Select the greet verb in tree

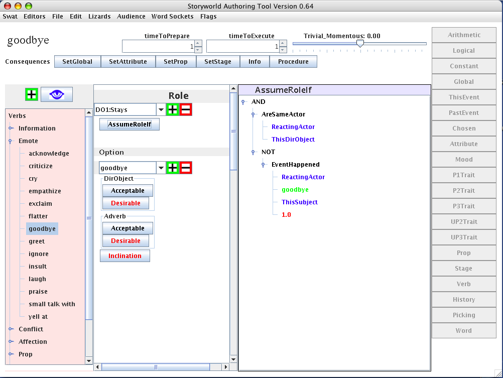coord(37,241)
